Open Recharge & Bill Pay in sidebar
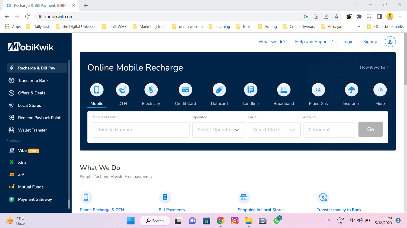Screen dimensions: 407x228 tap(37, 68)
